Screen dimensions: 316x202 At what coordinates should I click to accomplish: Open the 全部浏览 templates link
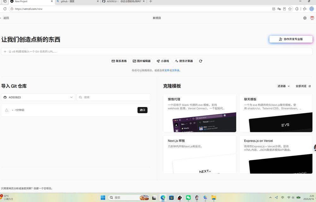(303, 86)
